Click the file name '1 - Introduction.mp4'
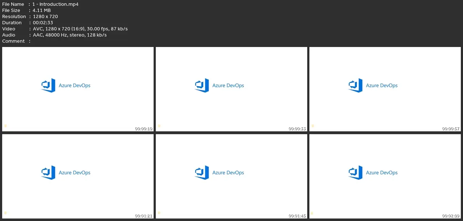The image size is (463, 221). pyautogui.click(x=55, y=4)
